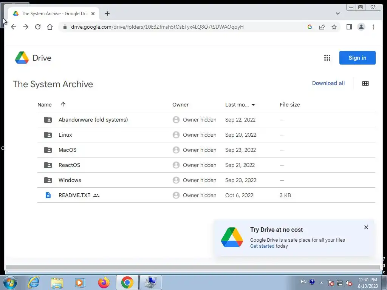Focus the address bar URL
Image resolution: width=387 pixels, height=290 pixels.
point(157,27)
